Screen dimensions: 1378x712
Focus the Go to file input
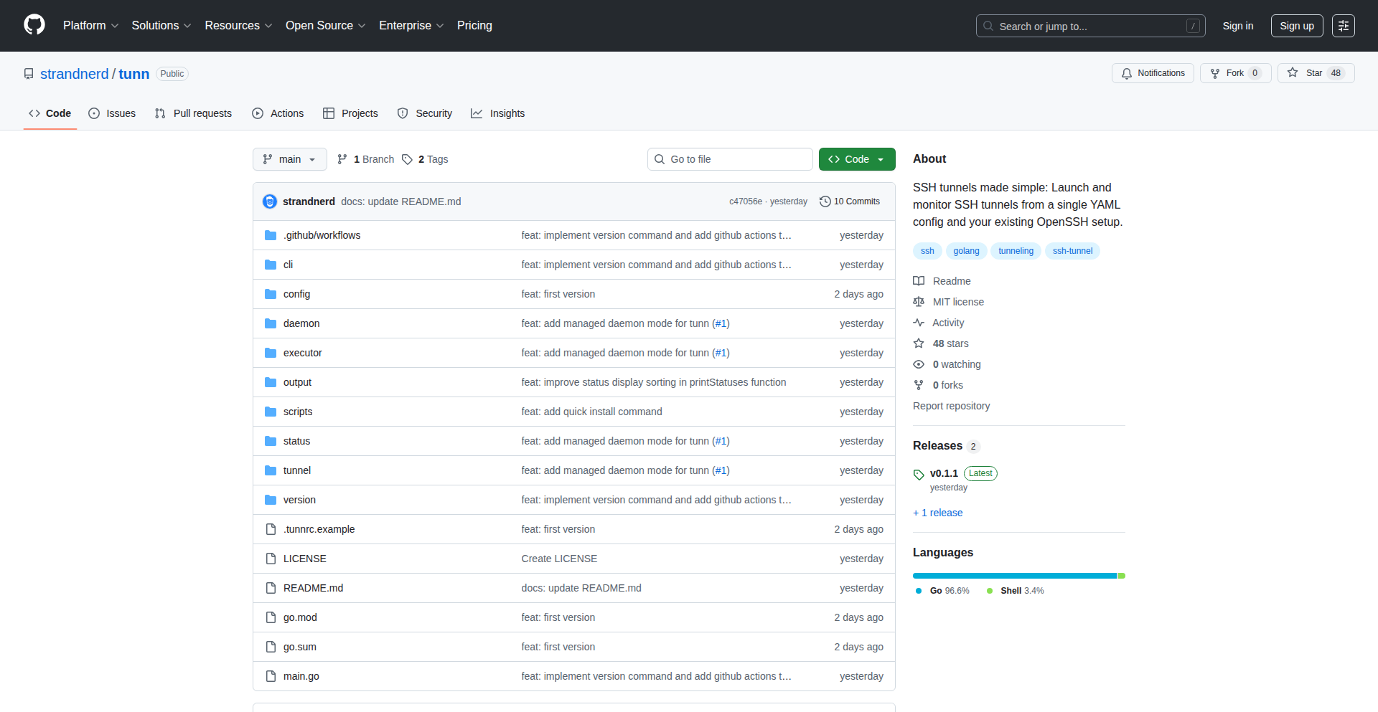click(730, 159)
